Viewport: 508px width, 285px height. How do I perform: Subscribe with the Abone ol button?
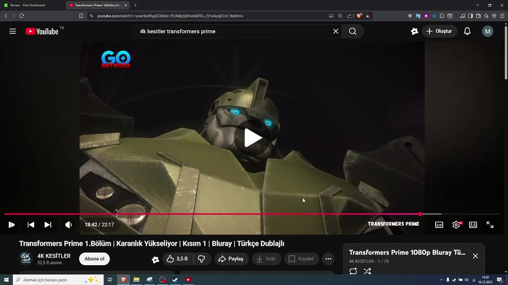[94, 259]
